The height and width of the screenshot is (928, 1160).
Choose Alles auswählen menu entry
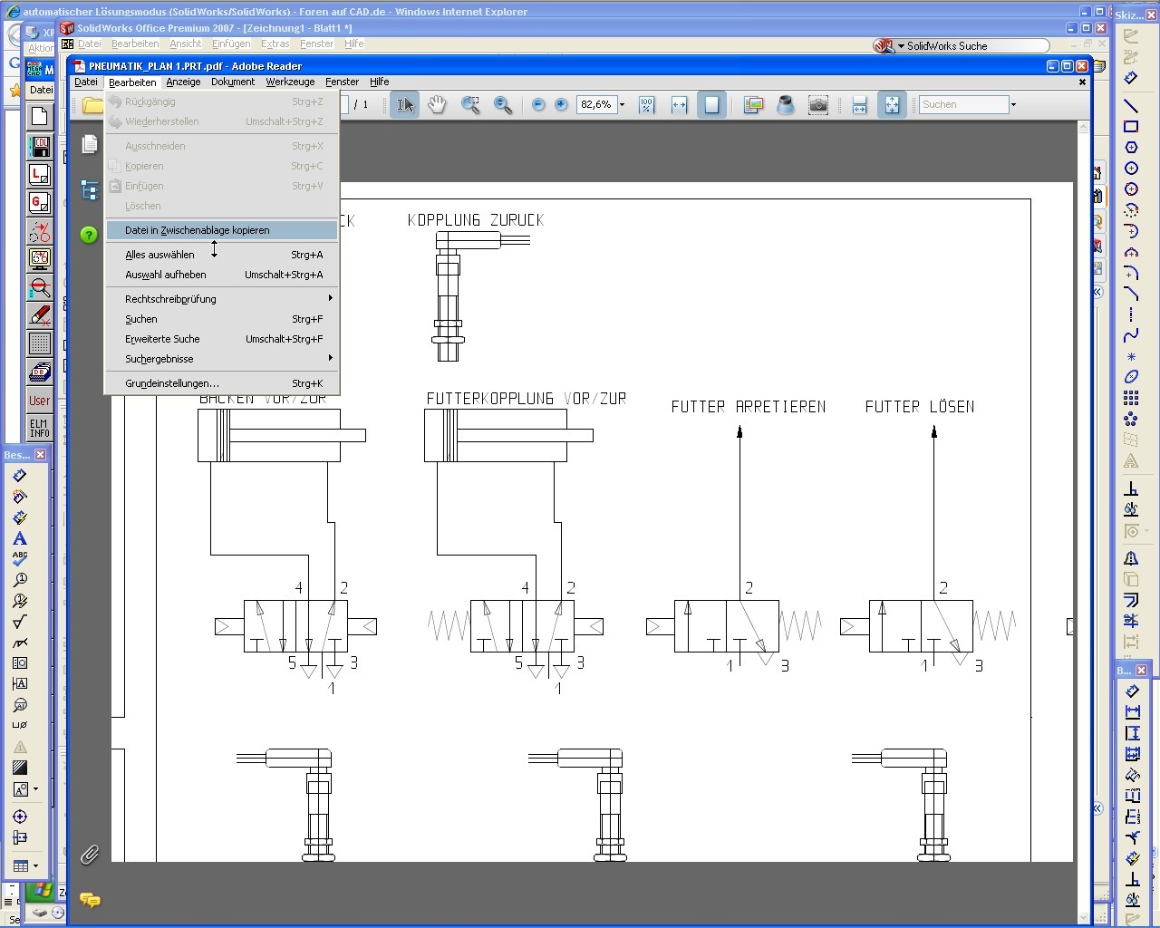(x=222, y=255)
